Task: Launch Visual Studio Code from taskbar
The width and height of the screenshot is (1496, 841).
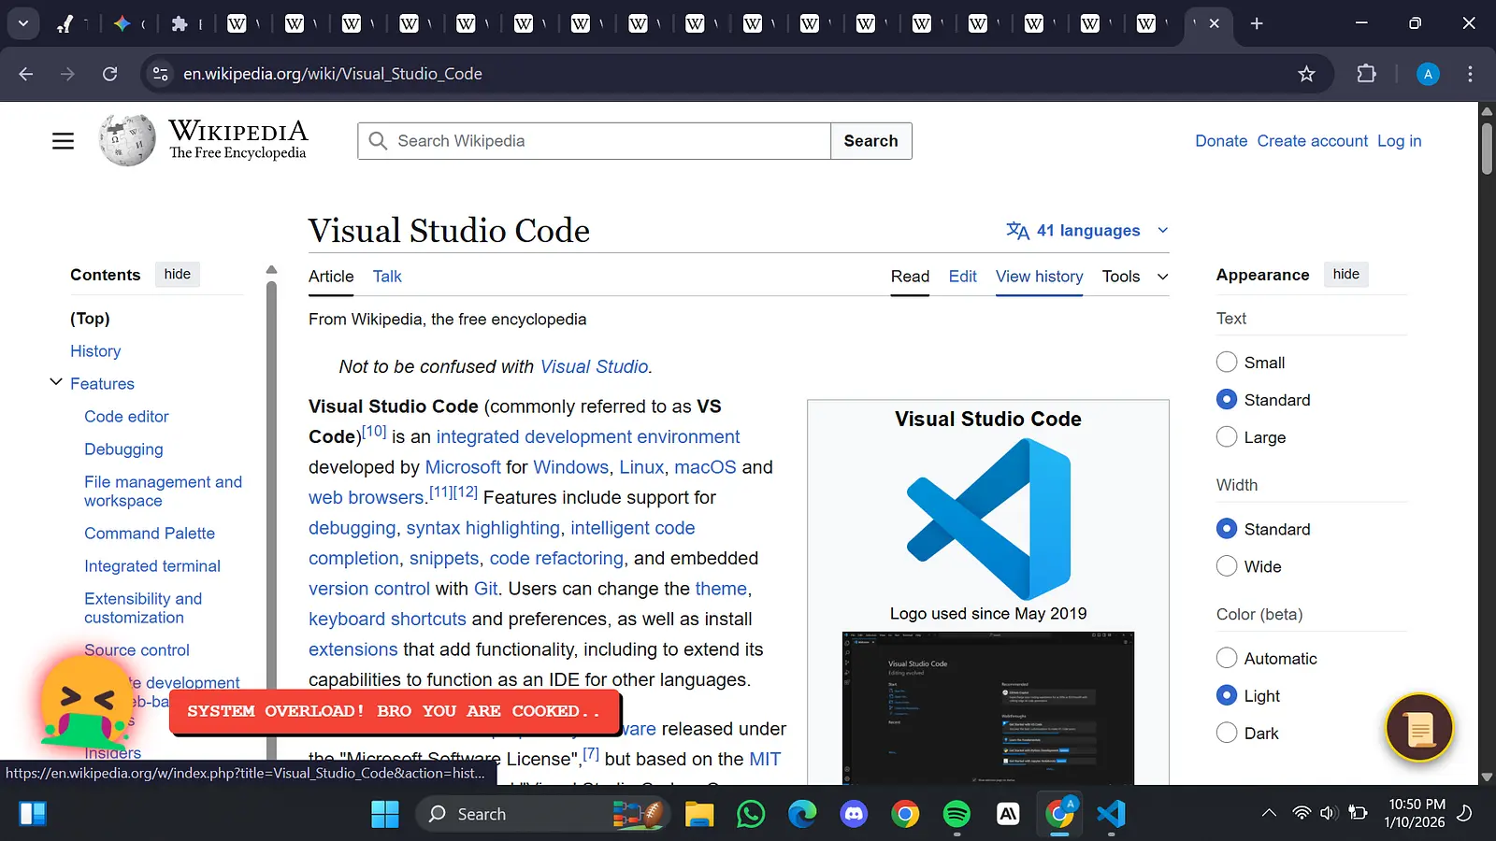Action: (1111, 814)
